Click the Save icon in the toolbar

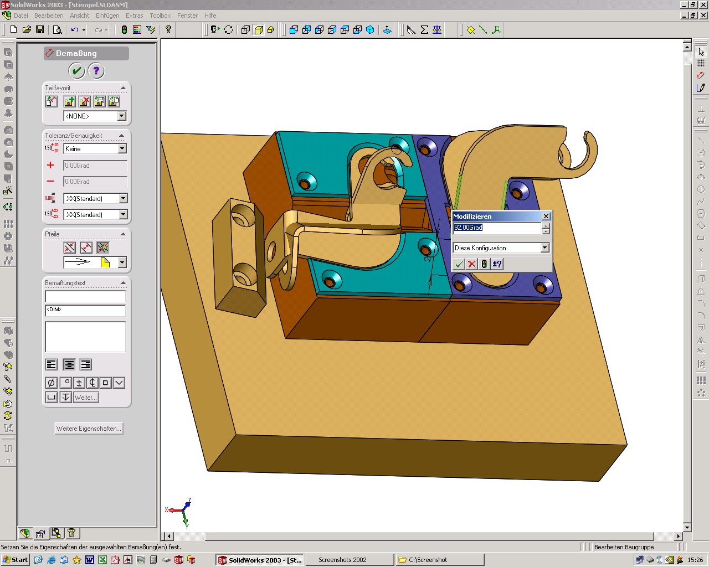click(x=40, y=30)
